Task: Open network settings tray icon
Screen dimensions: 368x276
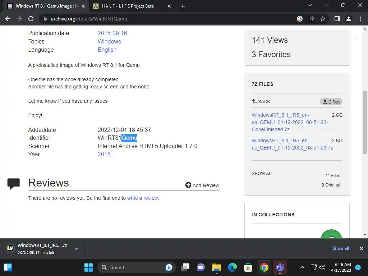Action: coord(313,267)
